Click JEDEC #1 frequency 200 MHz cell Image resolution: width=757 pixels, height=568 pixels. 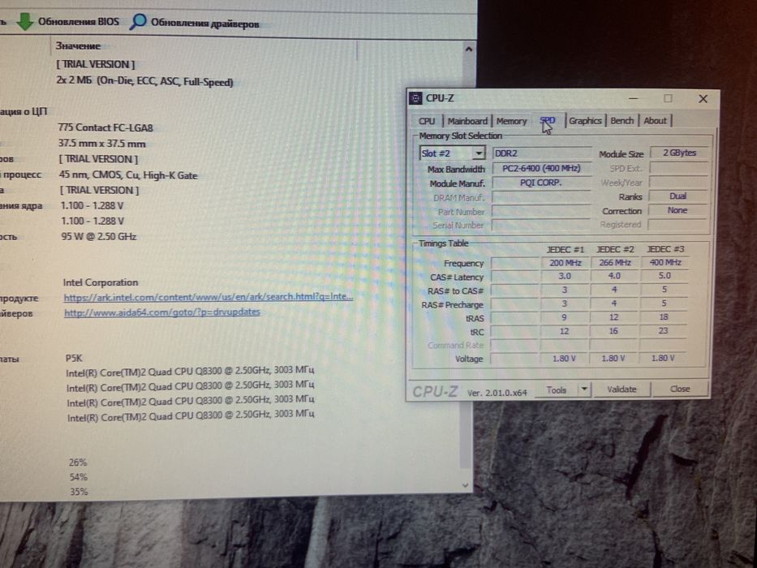[565, 263]
